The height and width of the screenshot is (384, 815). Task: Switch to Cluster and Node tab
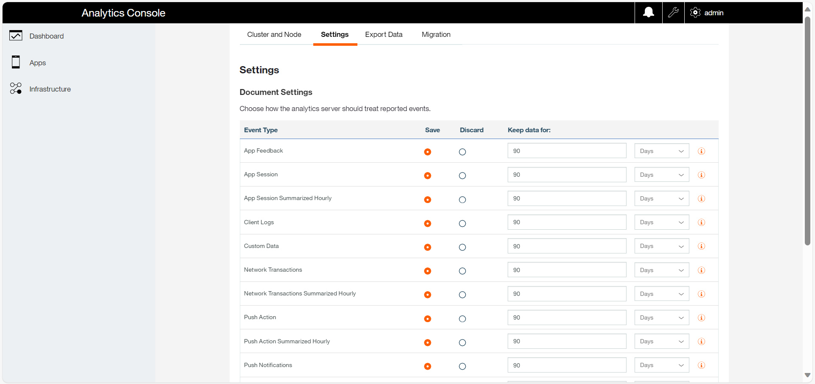point(274,35)
